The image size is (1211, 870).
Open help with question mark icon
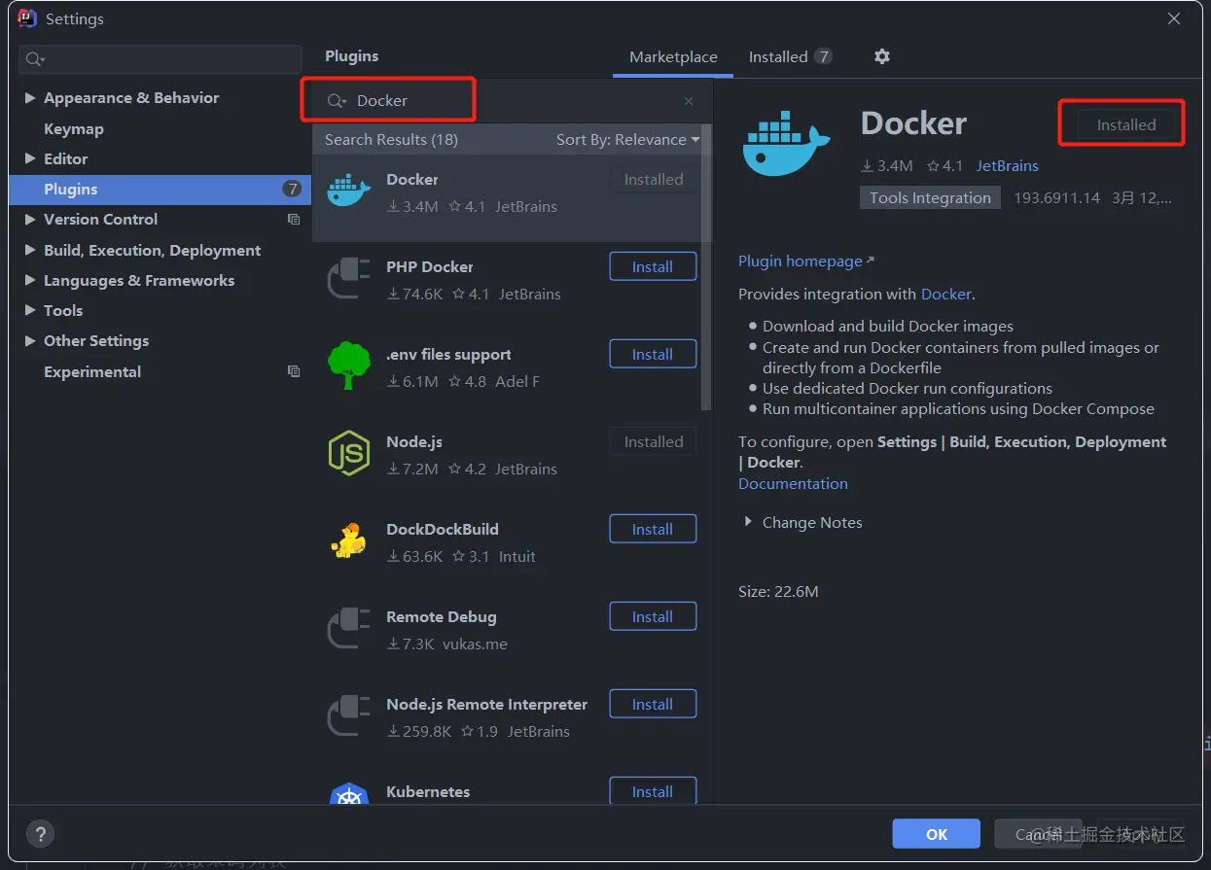(x=40, y=833)
